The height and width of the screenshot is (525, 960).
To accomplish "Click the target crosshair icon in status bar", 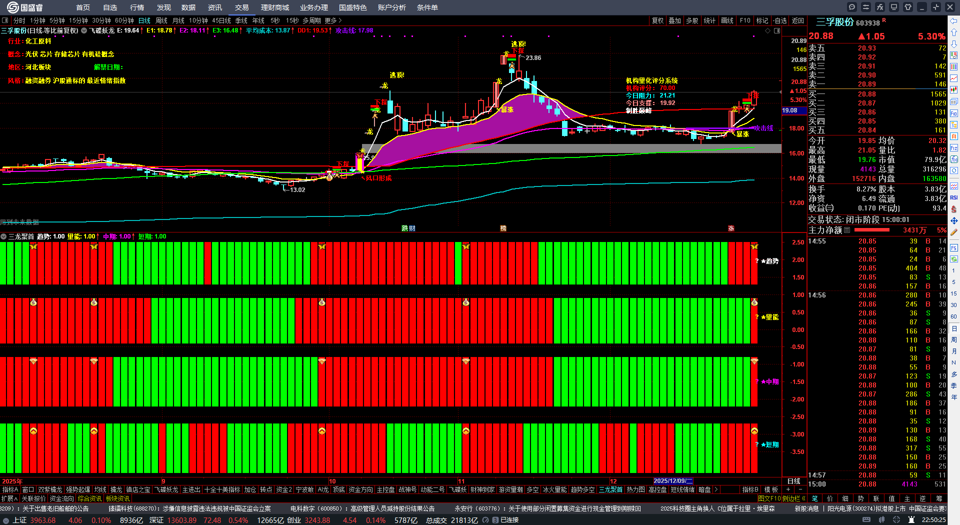I will (896, 520).
